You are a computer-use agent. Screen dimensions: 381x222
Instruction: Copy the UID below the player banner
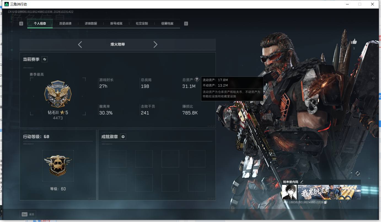(x=326, y=202)
